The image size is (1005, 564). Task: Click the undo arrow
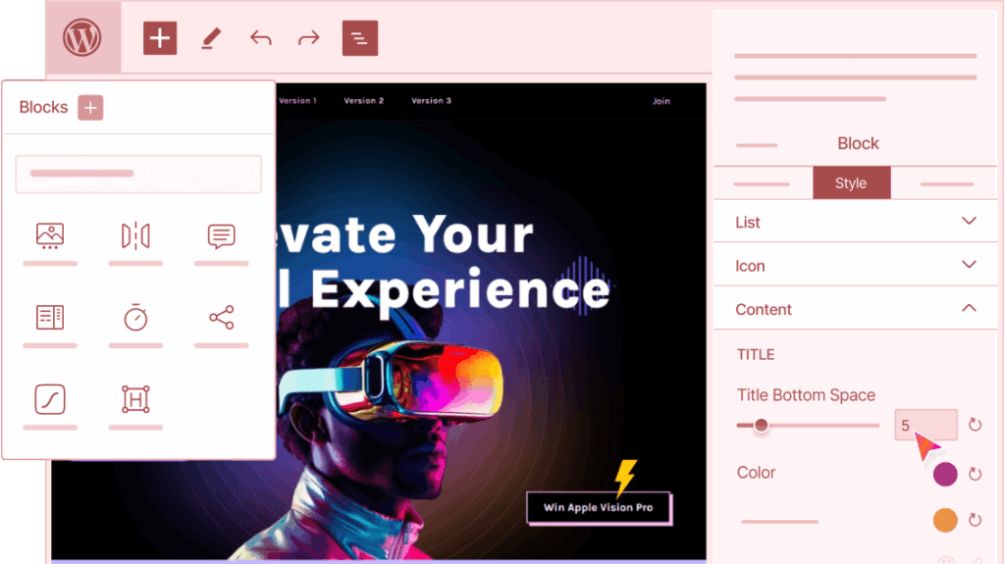coord(260,38)
